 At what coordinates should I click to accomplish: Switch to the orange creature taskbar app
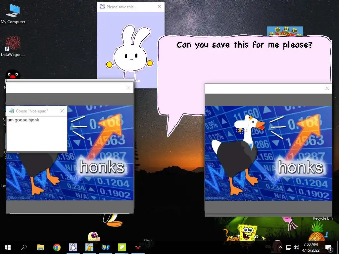89,247
